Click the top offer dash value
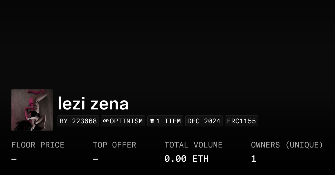This screenshot has height=175, width=335. (95, 159)
